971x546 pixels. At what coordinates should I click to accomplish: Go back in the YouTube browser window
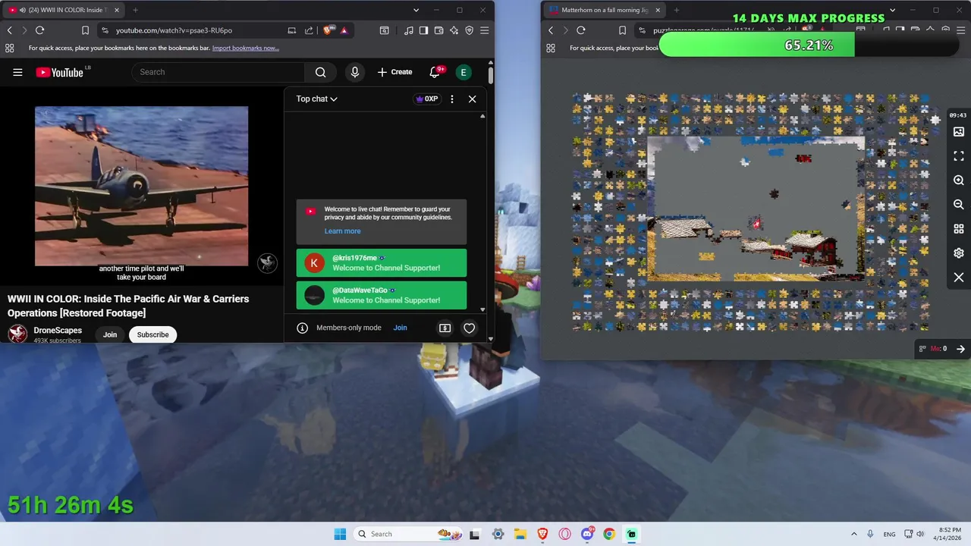(x=9, y=30)
